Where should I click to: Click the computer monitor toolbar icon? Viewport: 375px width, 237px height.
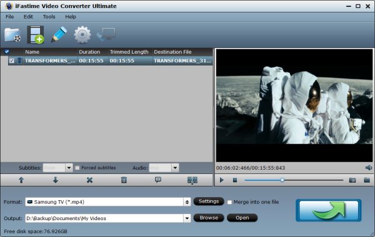(x=106, y=34)
